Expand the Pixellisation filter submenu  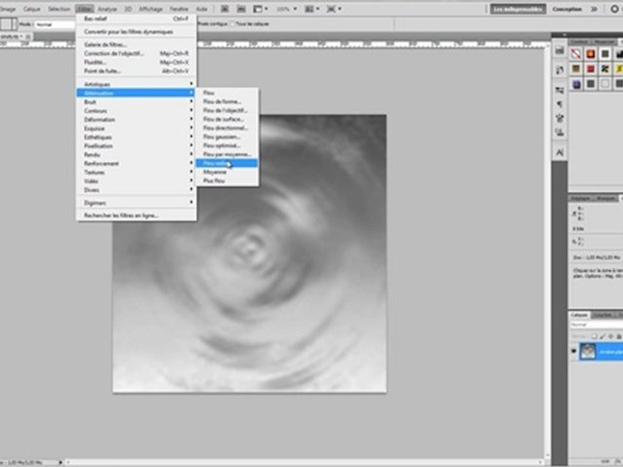(136, 146)
